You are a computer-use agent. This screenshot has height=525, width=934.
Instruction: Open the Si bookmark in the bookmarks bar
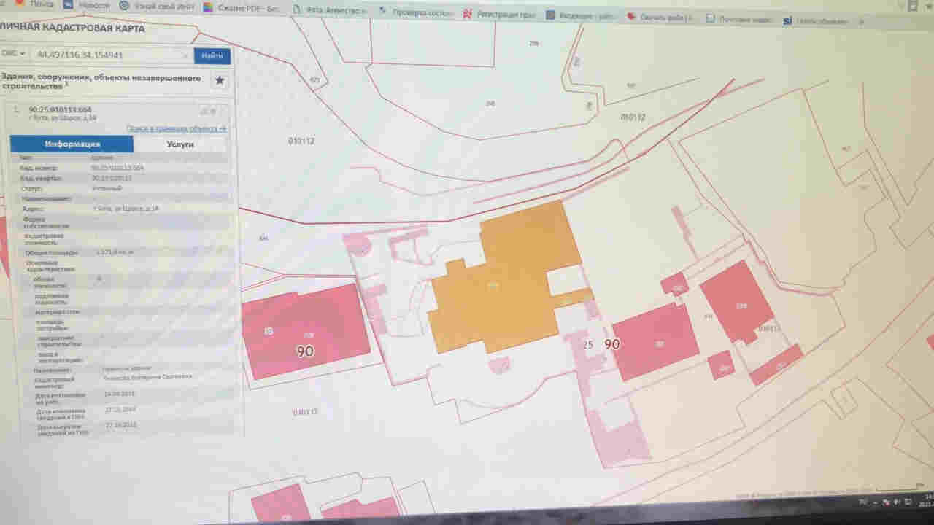click(787, 21)
